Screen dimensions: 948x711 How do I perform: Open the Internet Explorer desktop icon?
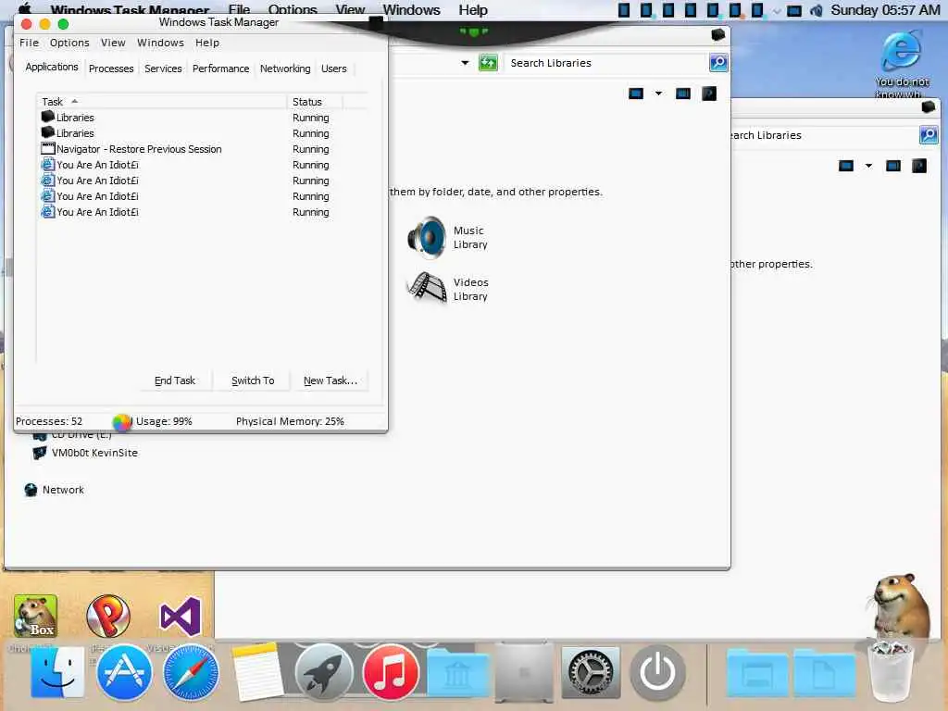(x=902, y=52)
